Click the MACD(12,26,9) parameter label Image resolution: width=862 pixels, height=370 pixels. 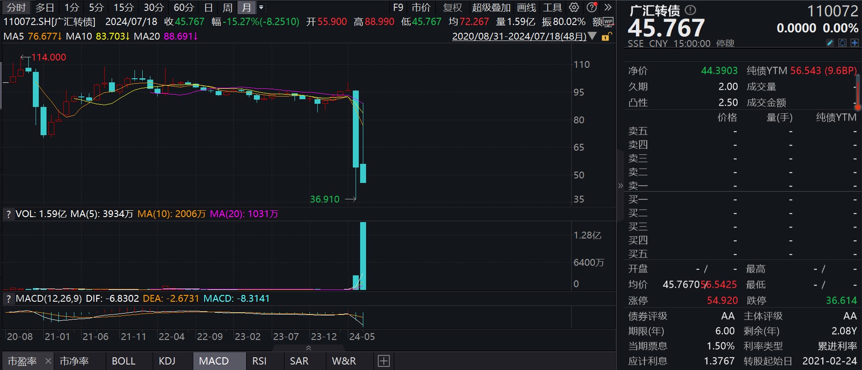(x=49, y=299)
